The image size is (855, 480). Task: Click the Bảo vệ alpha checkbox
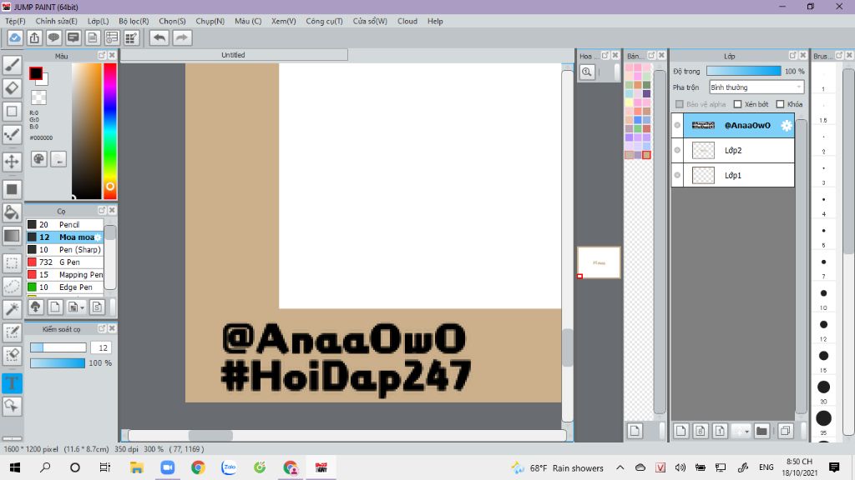pyautogui.click(x=680, y=104)
